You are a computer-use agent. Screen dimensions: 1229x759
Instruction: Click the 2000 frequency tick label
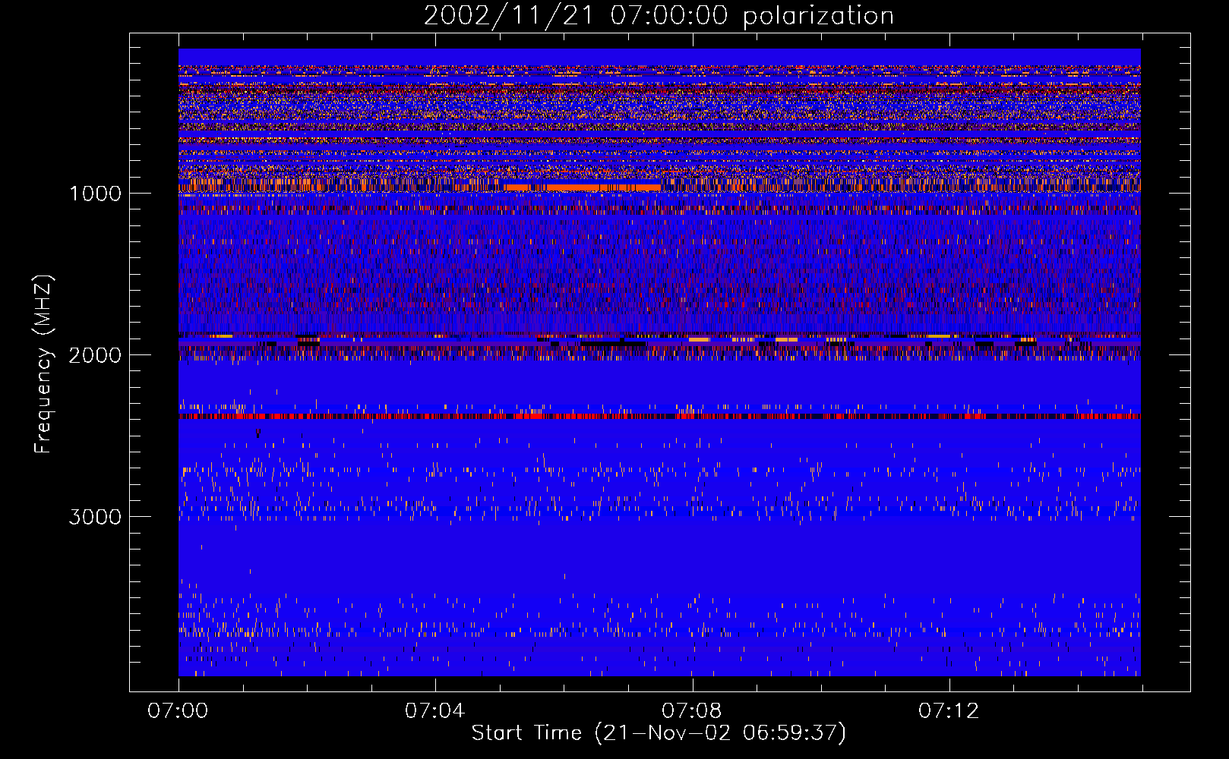[x=95, y=355]
